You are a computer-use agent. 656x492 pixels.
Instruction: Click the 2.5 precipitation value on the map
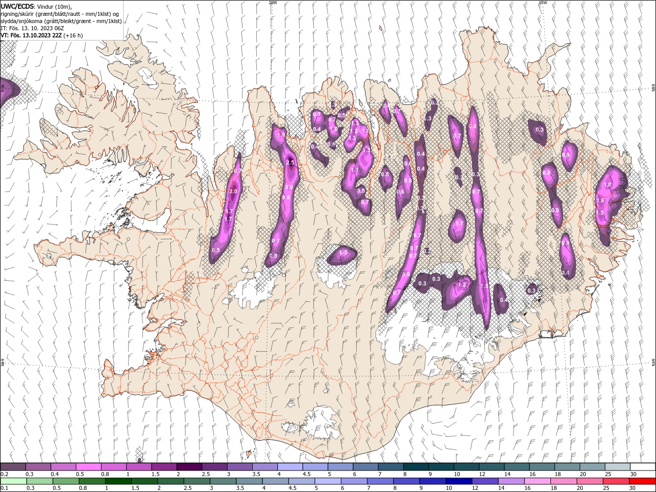[291, 162]
